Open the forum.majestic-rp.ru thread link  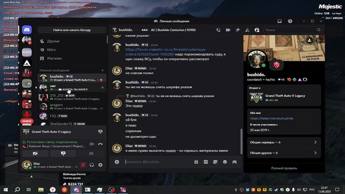coord(165,52)
